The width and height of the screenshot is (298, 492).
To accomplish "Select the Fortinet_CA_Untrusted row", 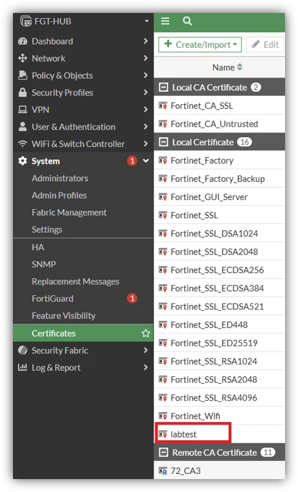I will (x=220, y=124).
